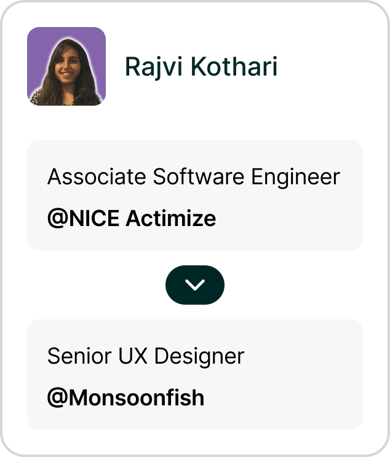This screenshot has height=457, width=390.
Task: Click Rajvi Kothari's profile photo
Action: click(66, 66)
